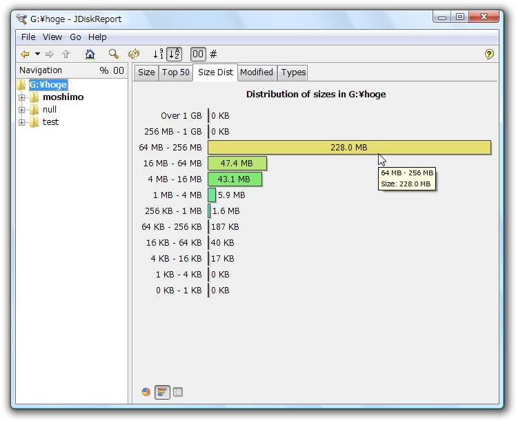516x421 pixels.
Task: Select the test folder in navigation
Action: pos(50,122)
